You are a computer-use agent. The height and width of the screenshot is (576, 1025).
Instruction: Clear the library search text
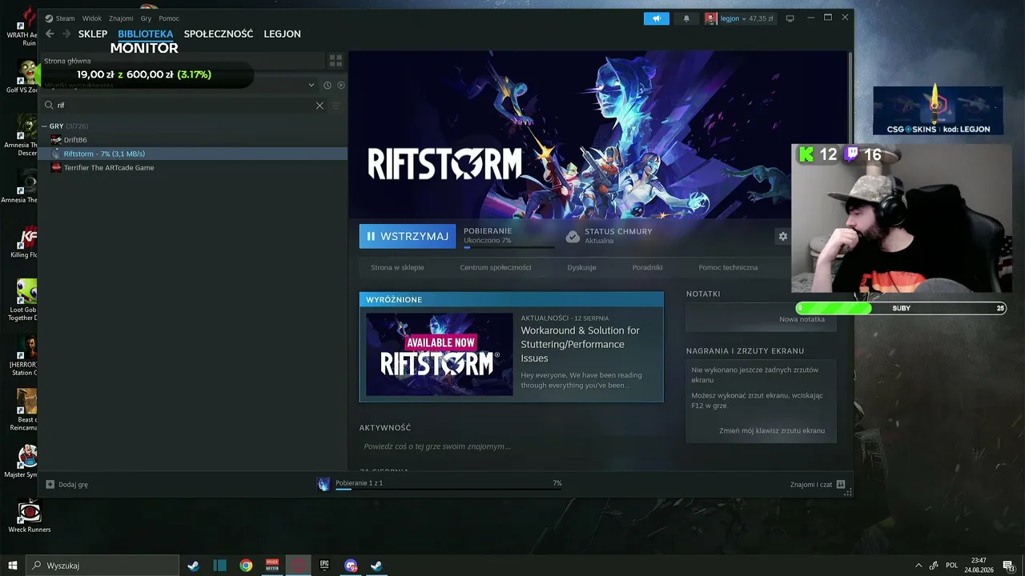click(320, 105)
